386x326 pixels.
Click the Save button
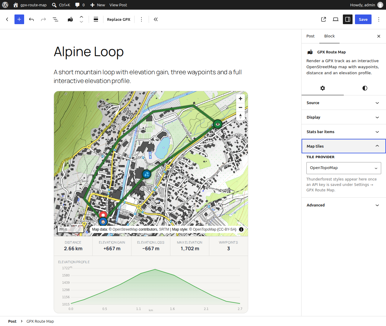(363, 19)
